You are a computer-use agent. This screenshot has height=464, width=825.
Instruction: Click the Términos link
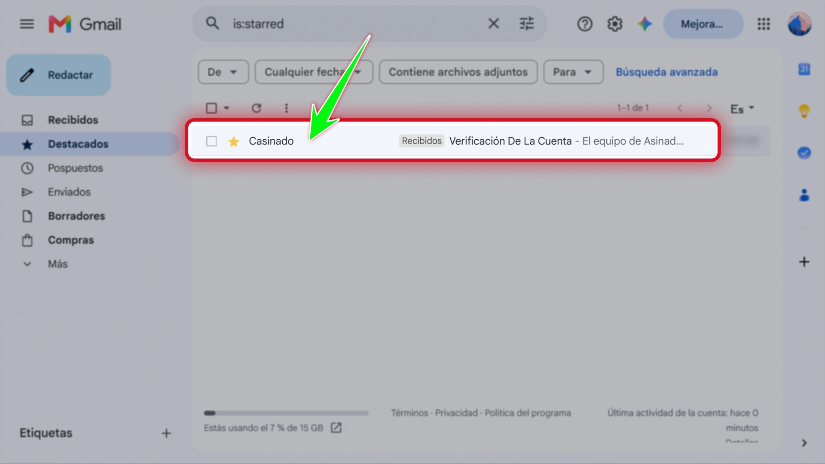click(x=409, y=413)
